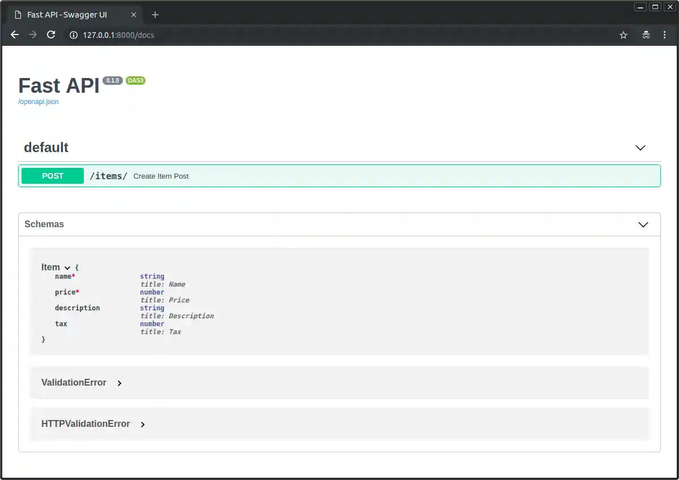679x480 pixels.
Task: Open the /openapi.json link
Action: tap(38, 101)
